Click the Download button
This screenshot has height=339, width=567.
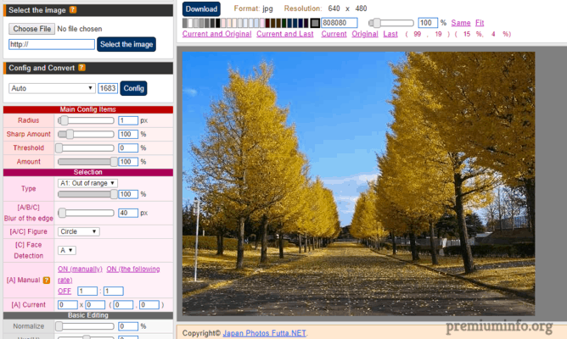tap(201, 9)
